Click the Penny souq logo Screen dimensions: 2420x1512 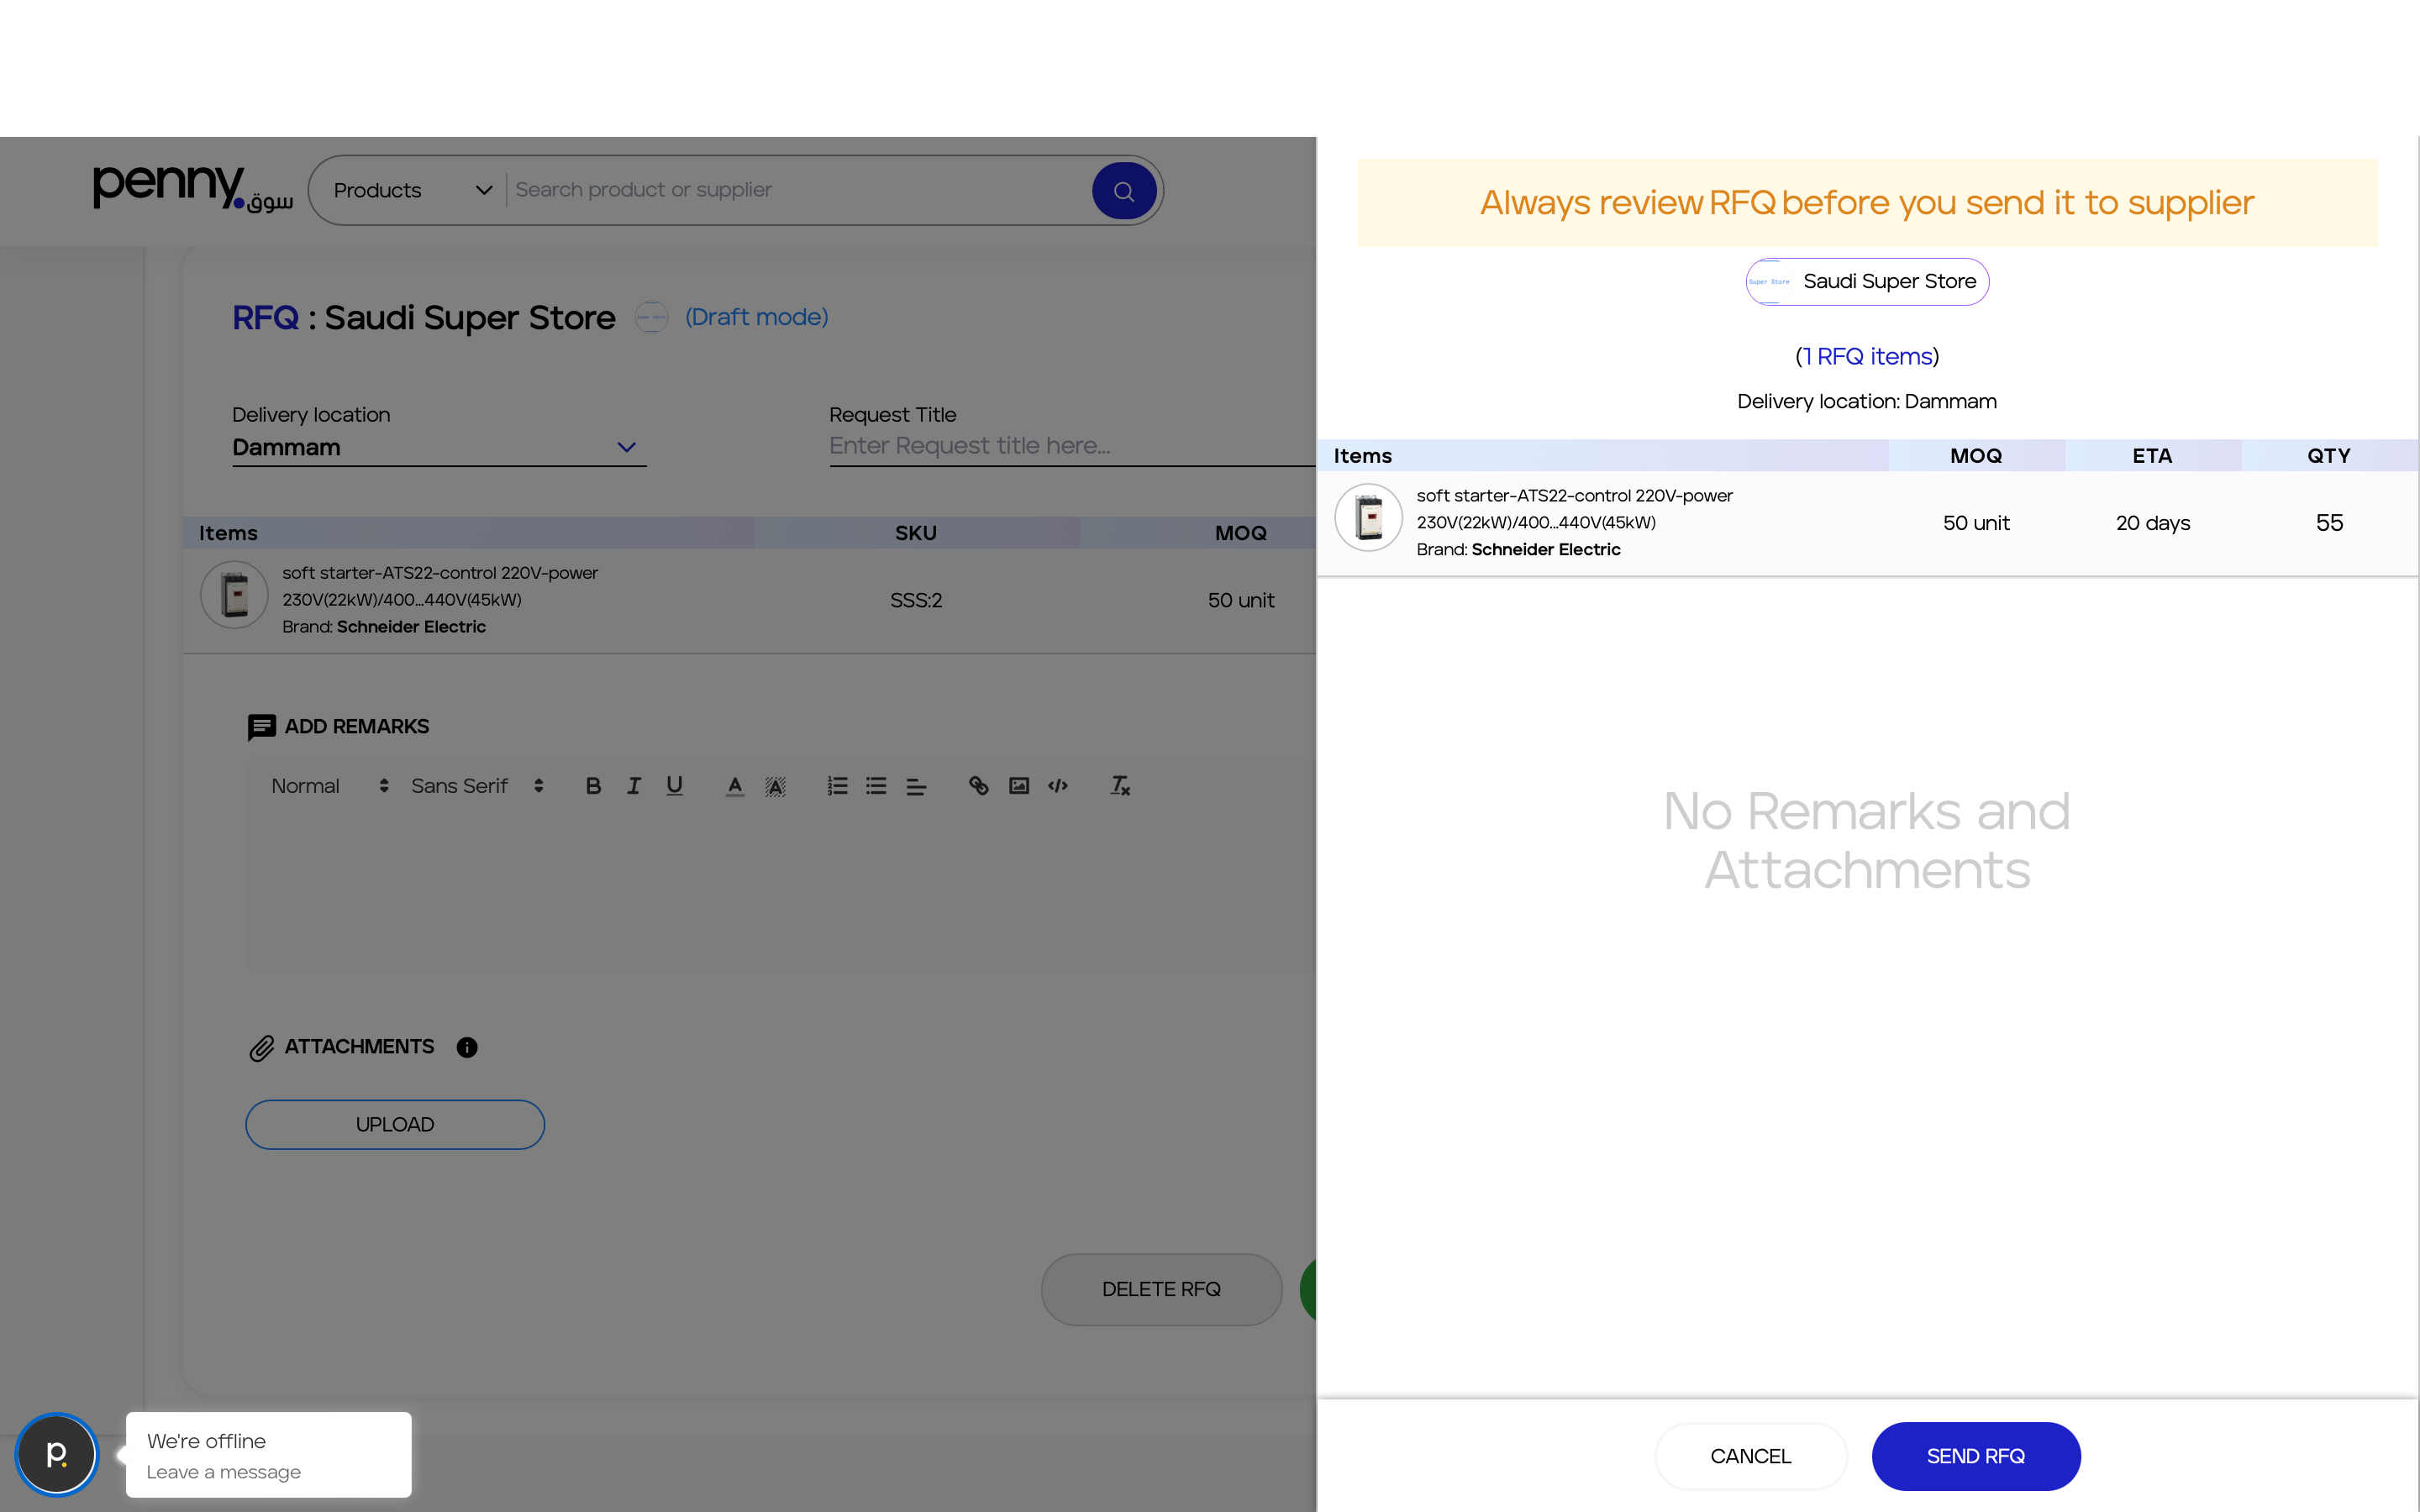[x=192, y=188]
